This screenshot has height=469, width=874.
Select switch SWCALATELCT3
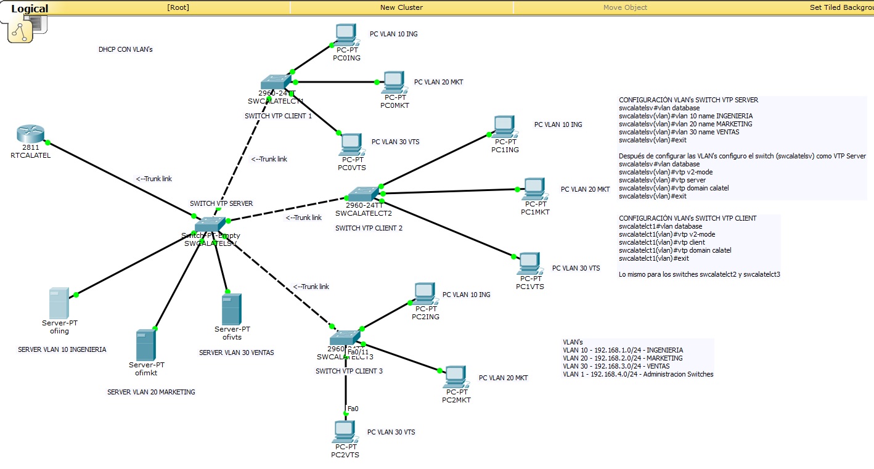click(344, 338)
